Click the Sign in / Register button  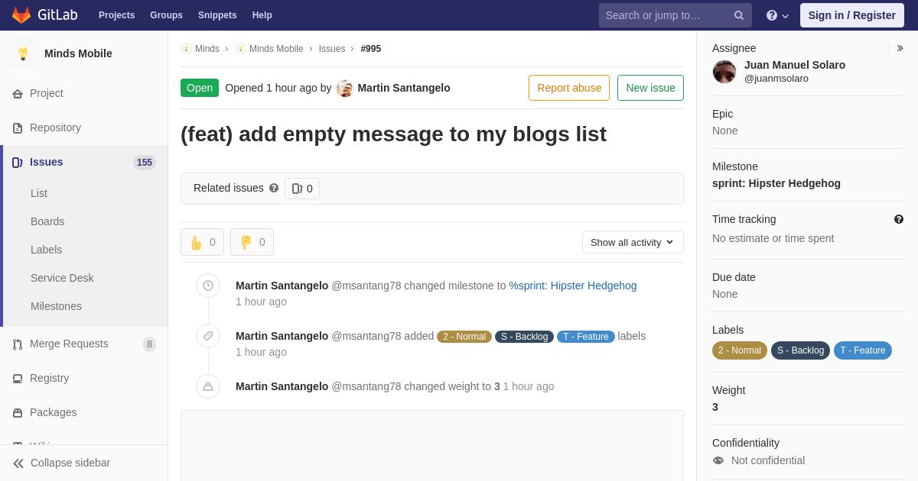852,15
